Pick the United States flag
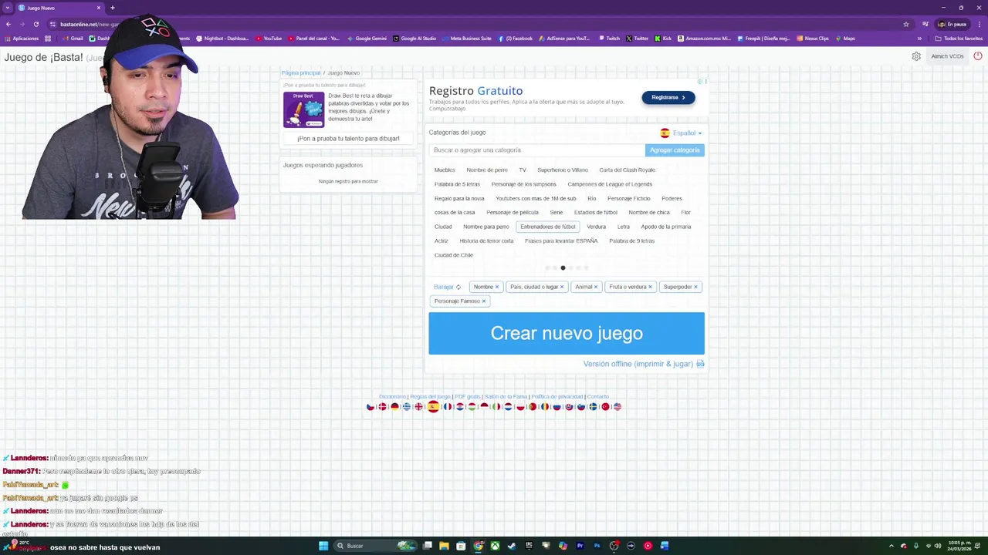This screenshot has width=988, height=555. [x=617, y=407]
